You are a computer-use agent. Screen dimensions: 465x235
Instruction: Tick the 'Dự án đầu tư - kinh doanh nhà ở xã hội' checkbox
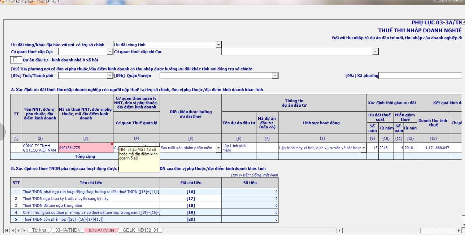point(15,60)
